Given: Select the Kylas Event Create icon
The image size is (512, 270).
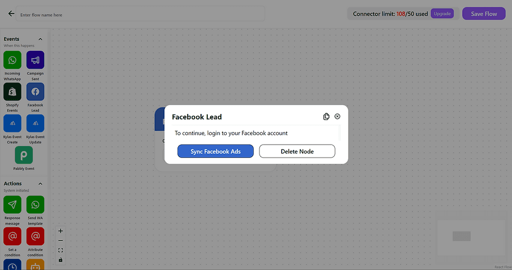Looking at the screenshot, I should (x=13, y=123).
